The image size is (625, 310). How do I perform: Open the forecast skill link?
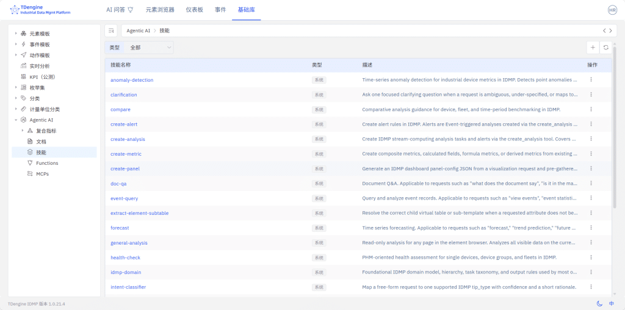click(x=120, y=228)
